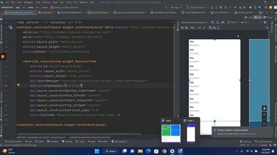Switch to the layout_recyclerview_item.xml tab
The image size is (277, 155).
click(x=129, y=12)
